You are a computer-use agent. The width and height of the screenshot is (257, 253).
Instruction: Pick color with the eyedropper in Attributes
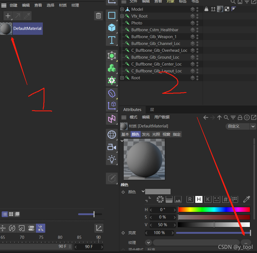pyautogui.click(x=247, y=199)
